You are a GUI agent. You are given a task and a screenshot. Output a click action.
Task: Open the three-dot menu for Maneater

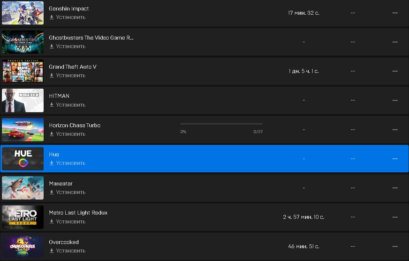(x=395, y=188)
